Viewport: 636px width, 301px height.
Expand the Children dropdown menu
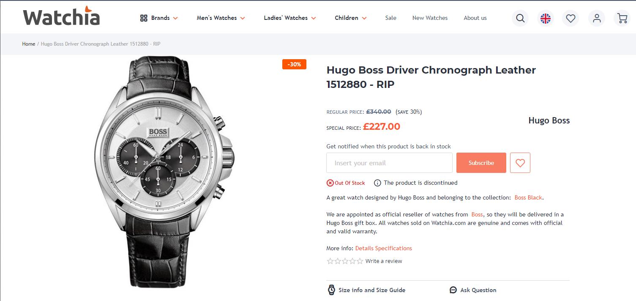(351, 18)
